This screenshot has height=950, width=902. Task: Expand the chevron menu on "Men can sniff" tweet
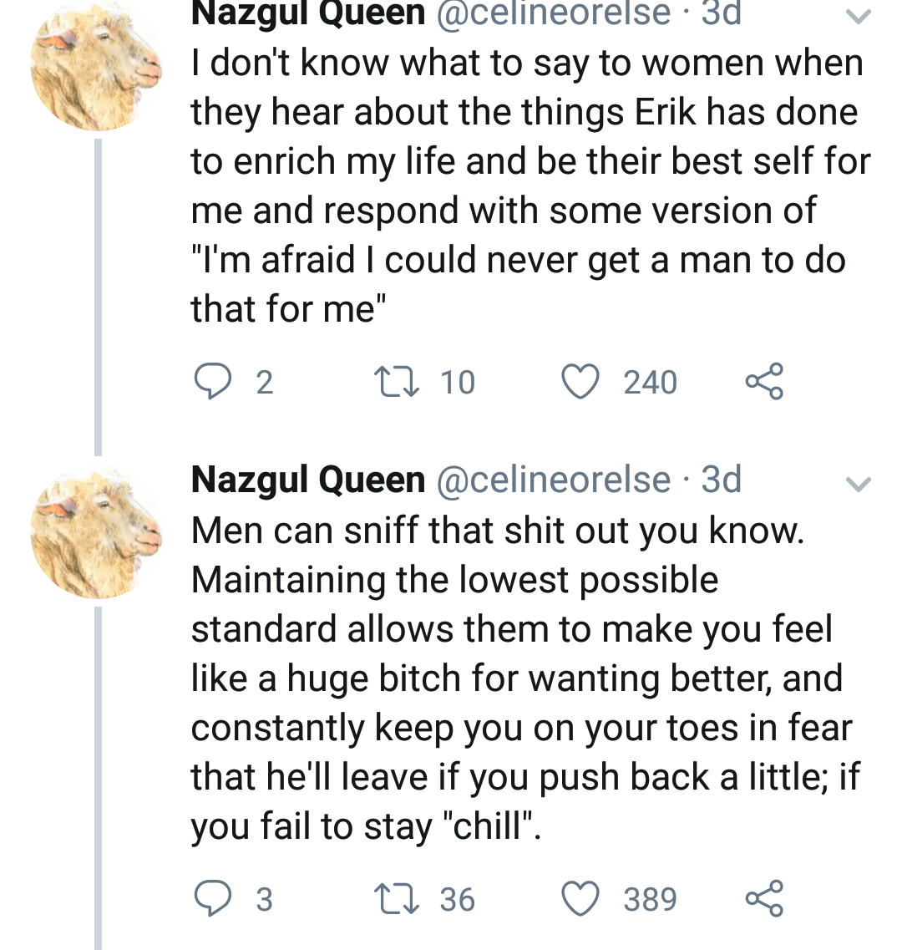[859, 484]
